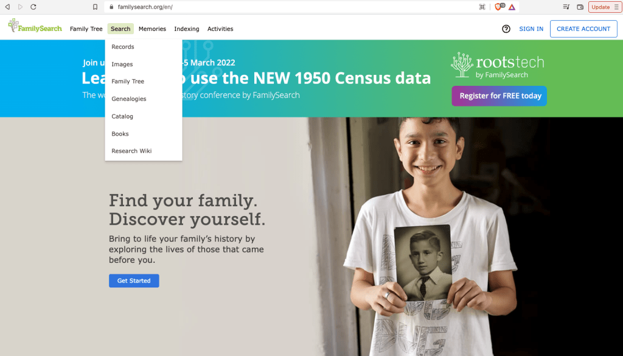This screenshot has width=623, height=356.
Task: Open the media playlist icon
Action: click(x=566, y=7)
